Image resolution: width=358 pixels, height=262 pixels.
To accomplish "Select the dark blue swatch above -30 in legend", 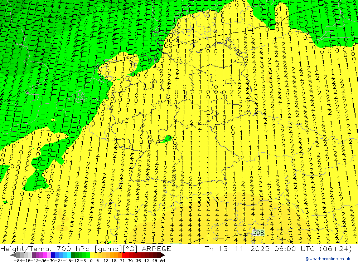I will point(53,255).
